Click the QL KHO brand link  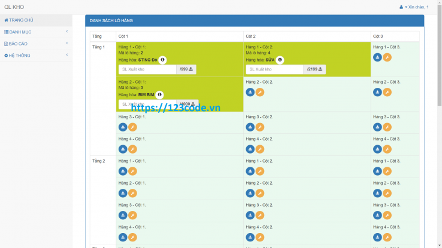click(x=14, y=7)
